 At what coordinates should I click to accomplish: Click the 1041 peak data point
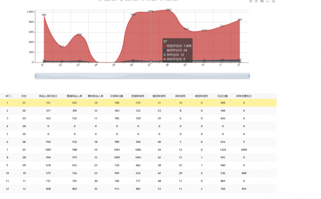click(168, 10)
